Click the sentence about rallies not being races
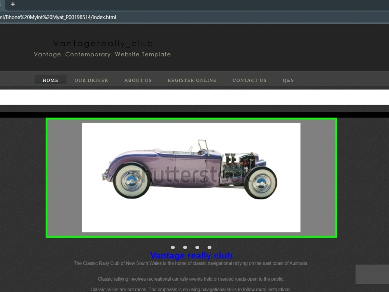 click(191, 289)
